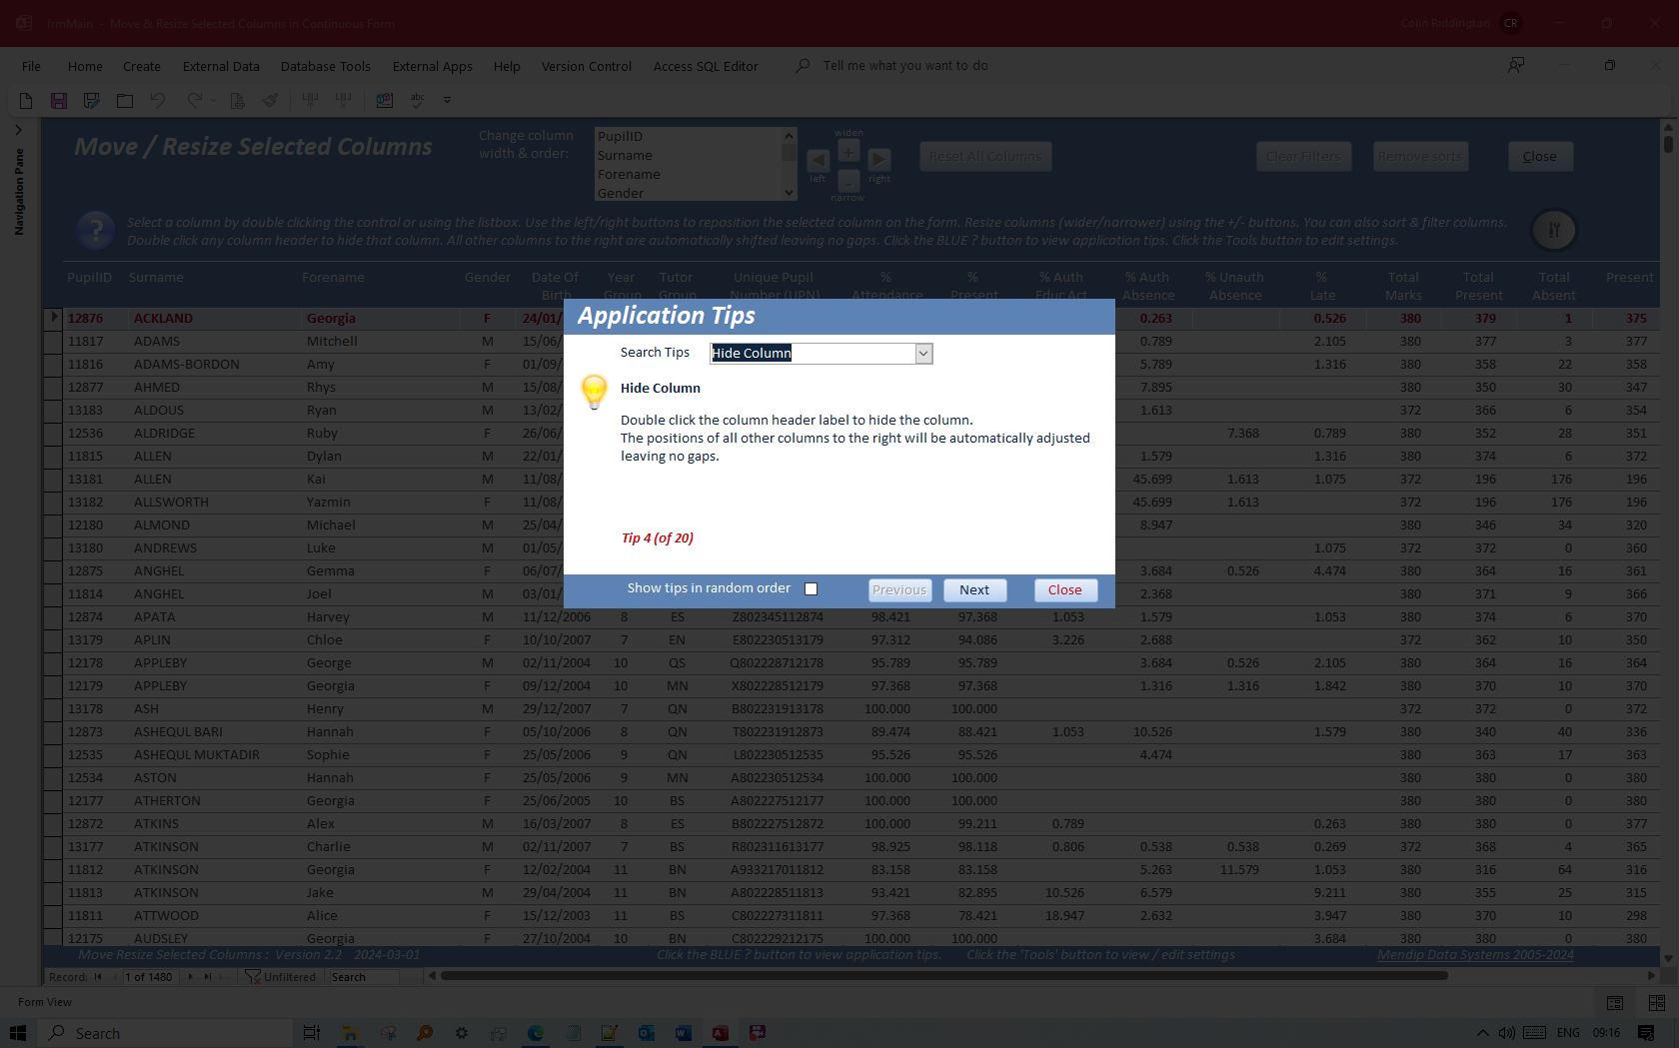Click the Hide Column text field in Search Tips
The height and width of the screenshot is (1048, 1679).
click(813, 354)
